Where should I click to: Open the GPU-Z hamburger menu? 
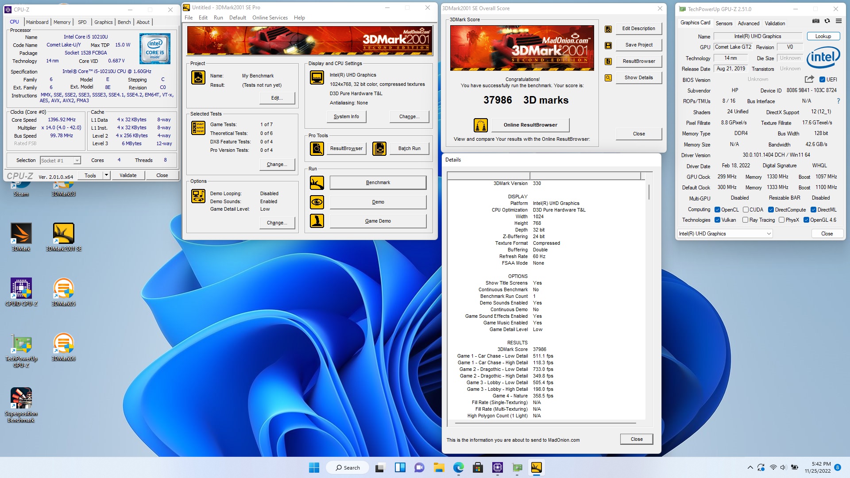(838, 21)
